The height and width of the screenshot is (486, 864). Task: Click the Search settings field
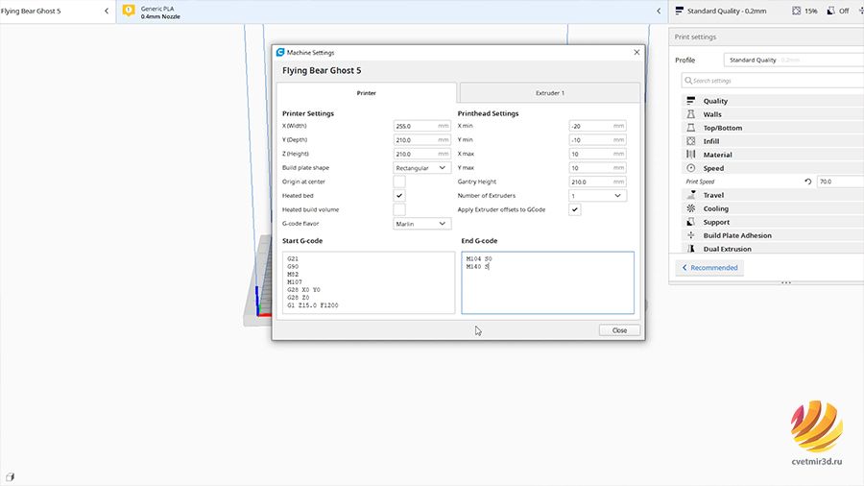click(773, 81)
